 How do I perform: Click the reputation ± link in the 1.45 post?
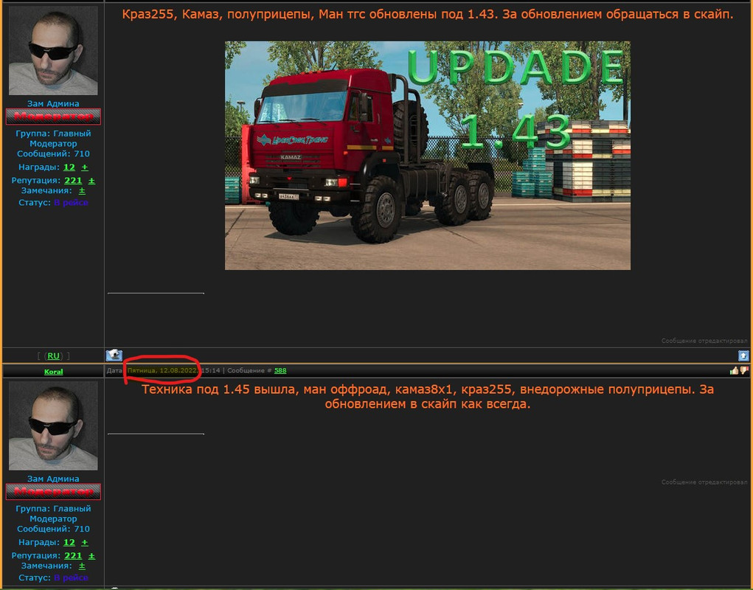pyautogui.click(x=91, y=555)
